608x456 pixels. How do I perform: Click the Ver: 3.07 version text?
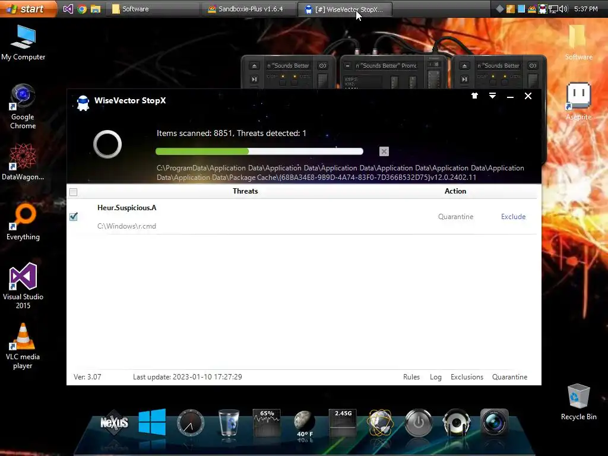click(87, 377)
